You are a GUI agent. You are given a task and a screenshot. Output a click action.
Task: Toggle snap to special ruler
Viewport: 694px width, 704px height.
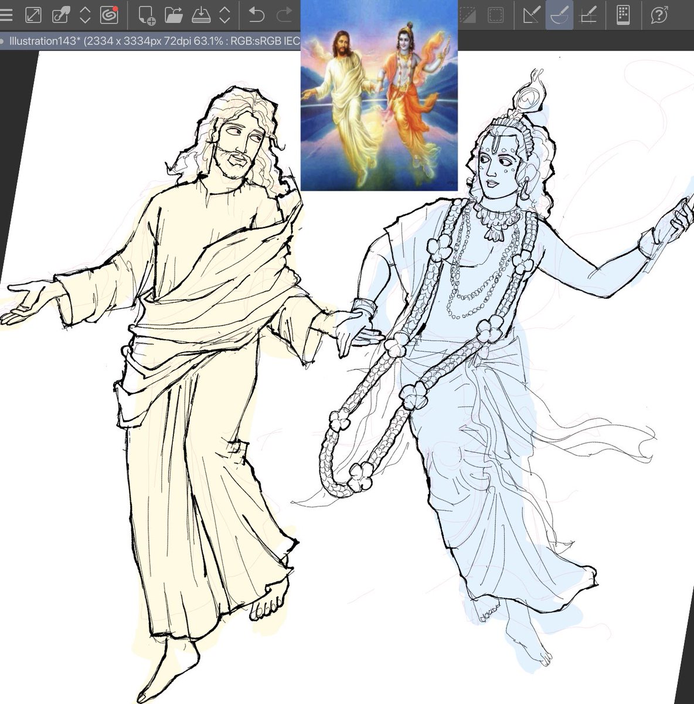[x=559, y=15]
